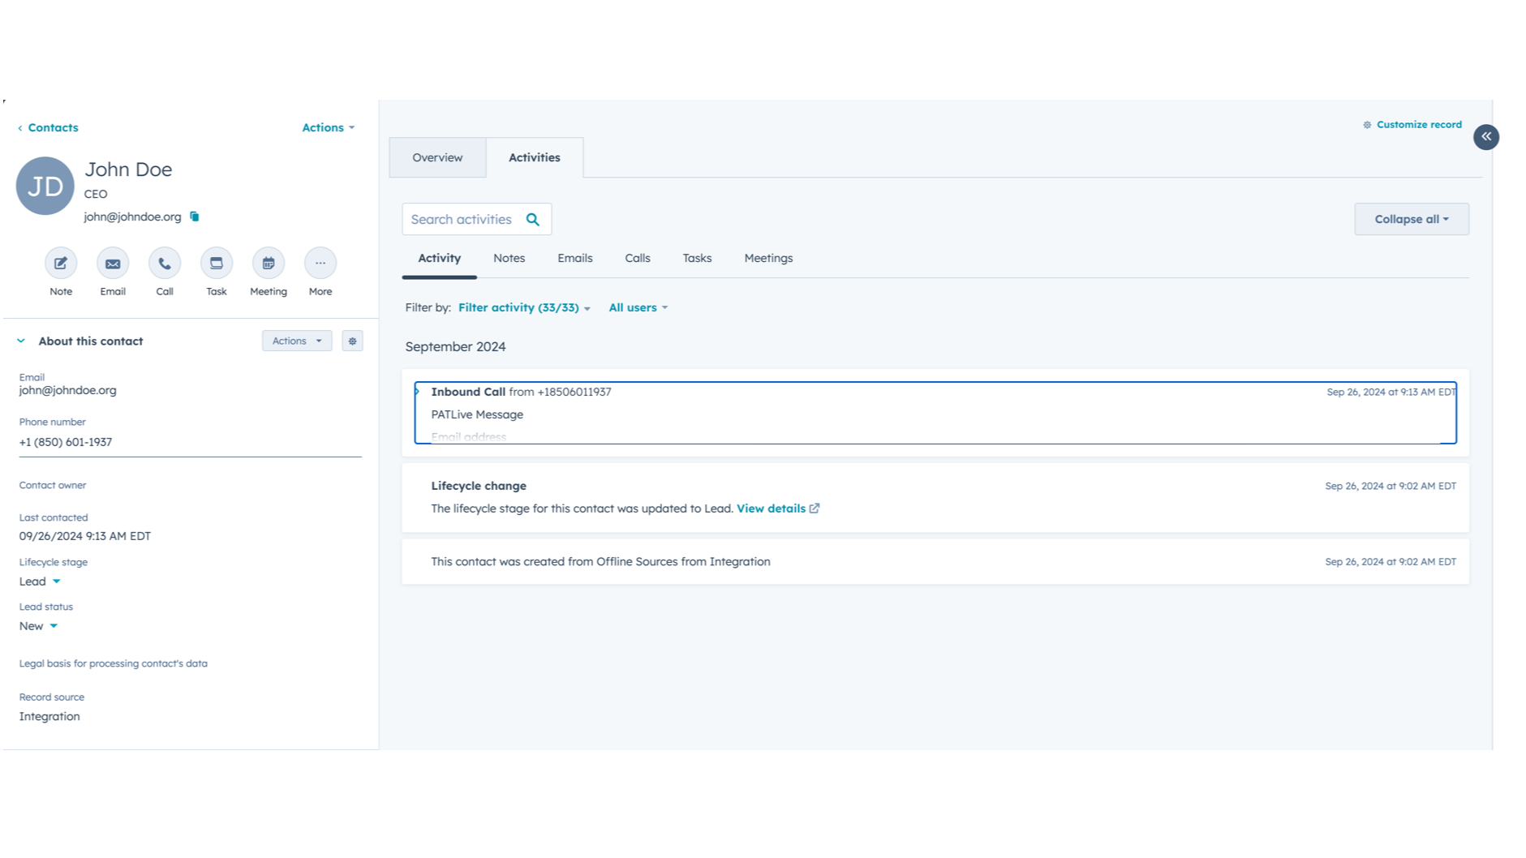Collapse the About this contact section

[x=21, y=341]
